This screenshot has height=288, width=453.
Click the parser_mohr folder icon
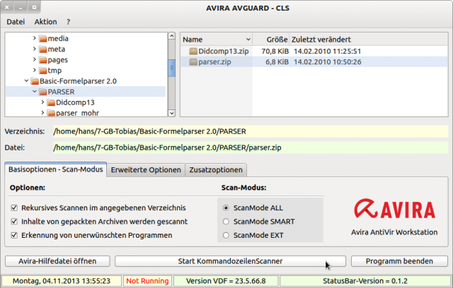[x=50, y=113]
